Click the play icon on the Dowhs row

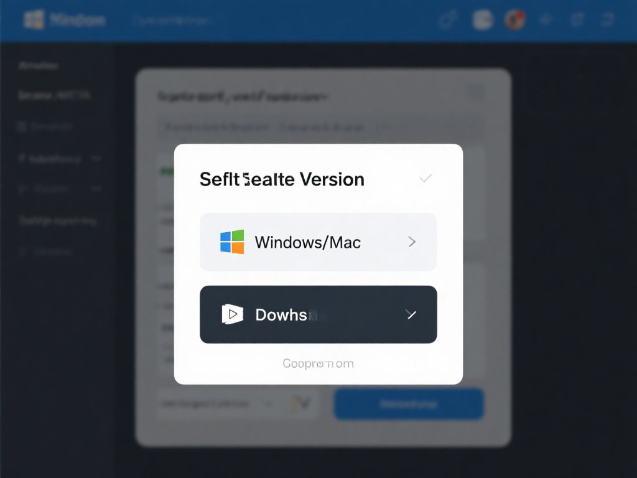[x=232, y=314]
